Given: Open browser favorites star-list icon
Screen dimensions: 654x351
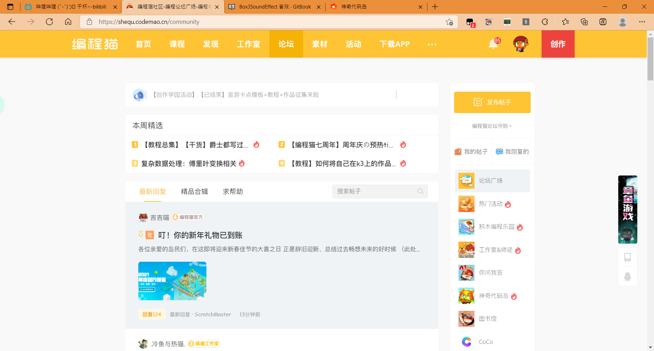Looking at the screenshot, I should click(565, 22).
